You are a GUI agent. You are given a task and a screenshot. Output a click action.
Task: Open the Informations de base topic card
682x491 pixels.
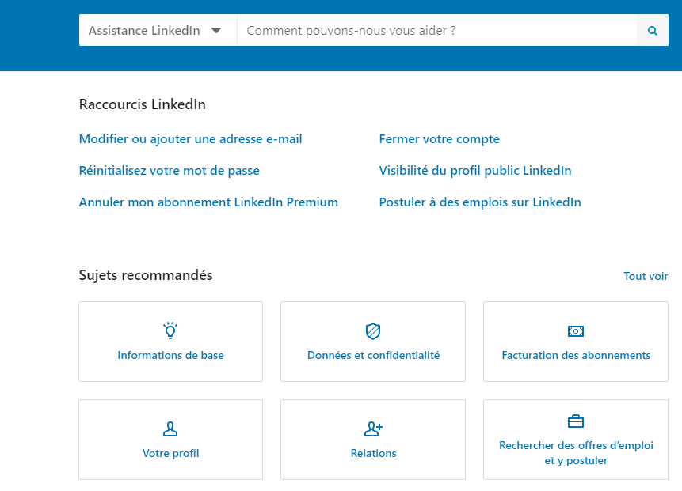[x=170, y=342]
